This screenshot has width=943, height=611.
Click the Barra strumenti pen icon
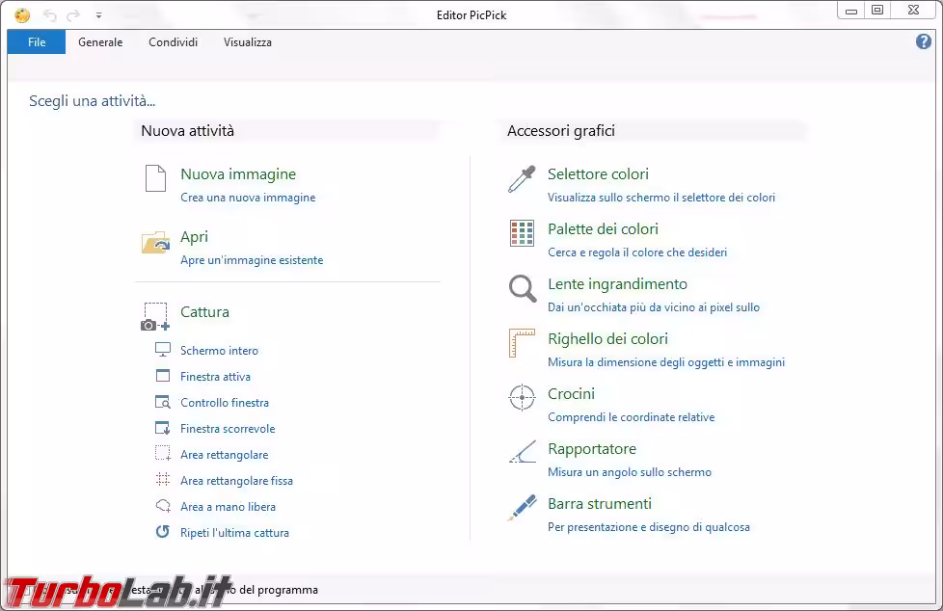pyautogui.click(x=522, y=507)
